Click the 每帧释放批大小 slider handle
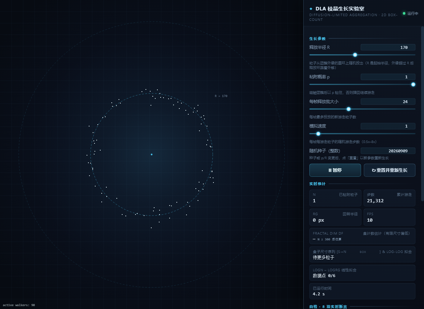The image size is (424, 309). pyautogui.click(x=349, y=109)
